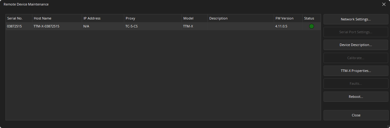Click the green status indicator icon
Viewport: 390px width, 128px height.
pyautogui.click(x=311, y=26)
